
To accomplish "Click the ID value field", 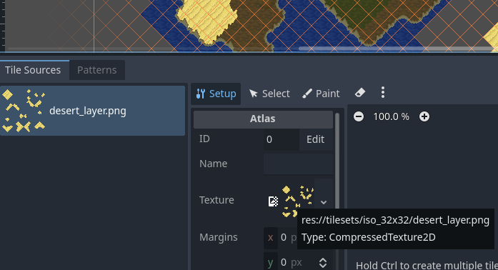I will click(x=281, y=139).
